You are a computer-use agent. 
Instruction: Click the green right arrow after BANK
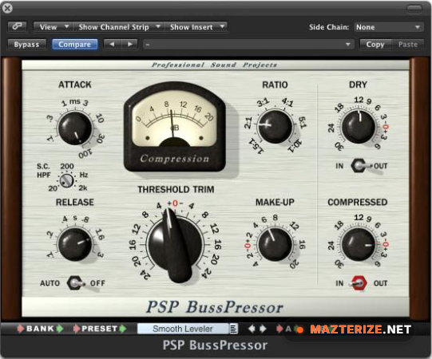pos(60,329)
